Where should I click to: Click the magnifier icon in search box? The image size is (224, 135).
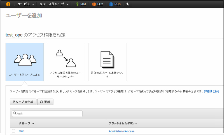pyautogui.click(x=15, y=113)
